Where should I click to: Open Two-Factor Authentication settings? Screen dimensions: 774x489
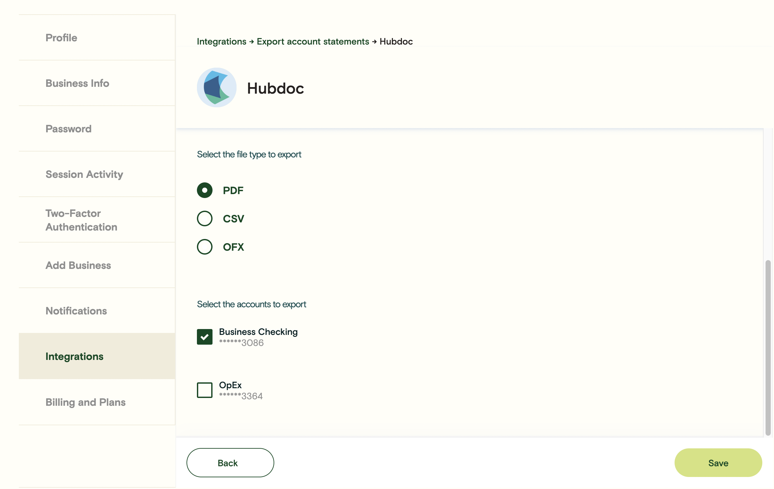[x=81, y=220]
